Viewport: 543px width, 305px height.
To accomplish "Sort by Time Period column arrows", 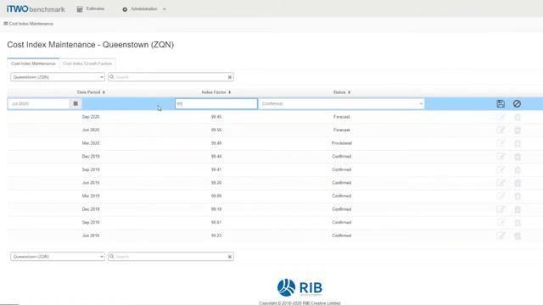I will [x=104, y=92].
